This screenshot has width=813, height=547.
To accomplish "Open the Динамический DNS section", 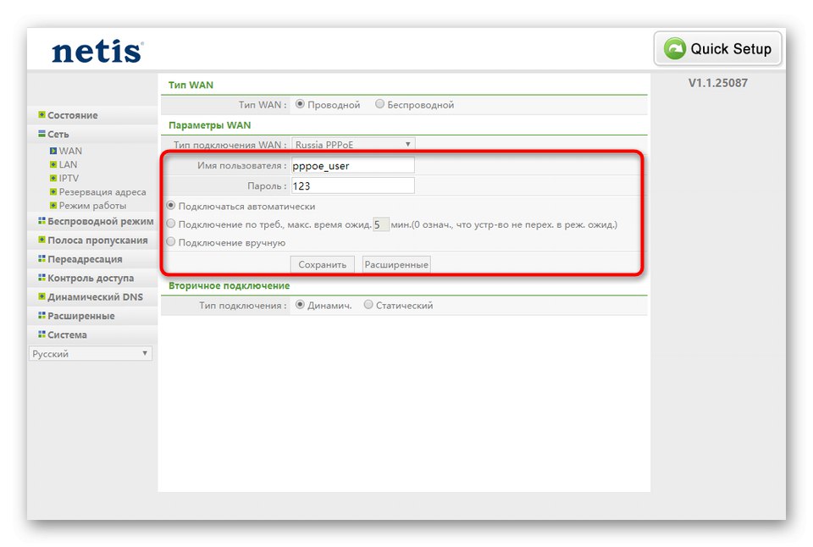I will click(x=95, y=296).
